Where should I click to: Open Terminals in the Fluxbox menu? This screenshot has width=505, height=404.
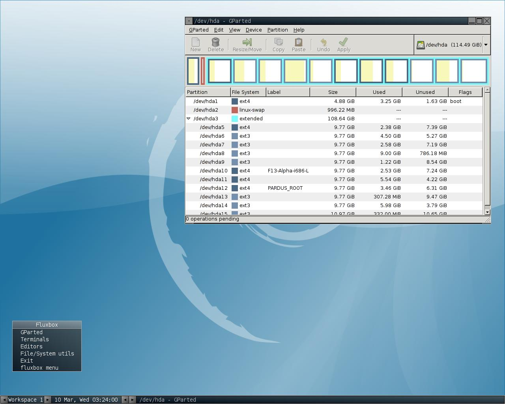[x=47, y=339]
